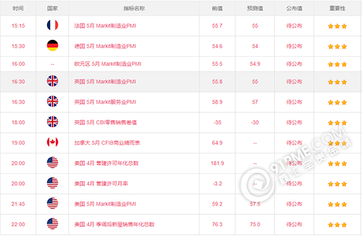Screen dimensions: 362x236
Task: Open the 加拿大 5月 CFIB商业晴雨表 indicator
Action: (x=107, y=142)
